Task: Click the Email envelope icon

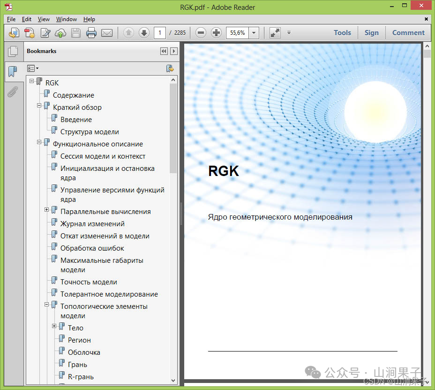Action: (x=107, y=33)
